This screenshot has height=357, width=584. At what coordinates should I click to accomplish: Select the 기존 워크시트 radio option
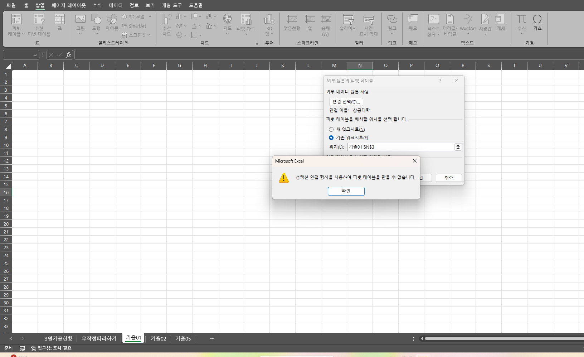point(331,138)
